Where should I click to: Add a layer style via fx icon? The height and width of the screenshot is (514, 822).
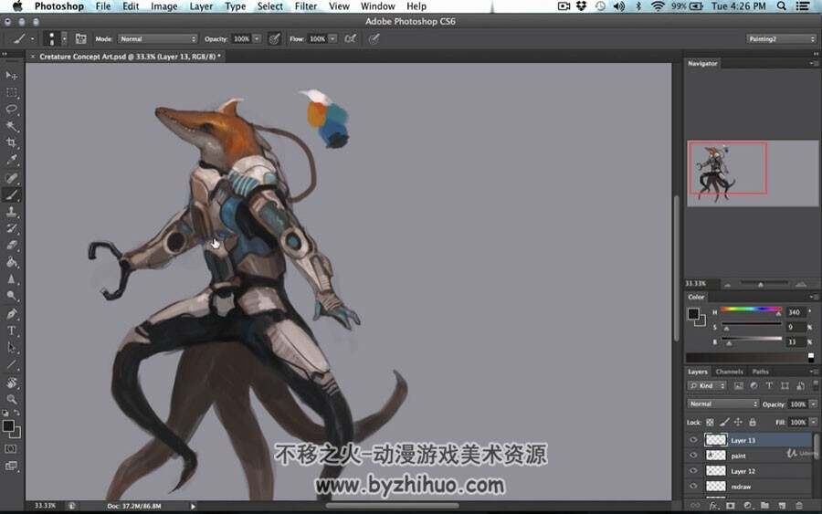(x=713, y=506)
